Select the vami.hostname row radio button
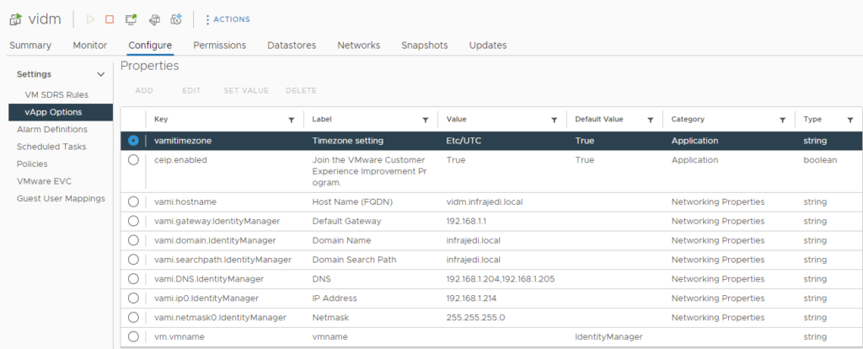863x349 pixels. point(133,202)
